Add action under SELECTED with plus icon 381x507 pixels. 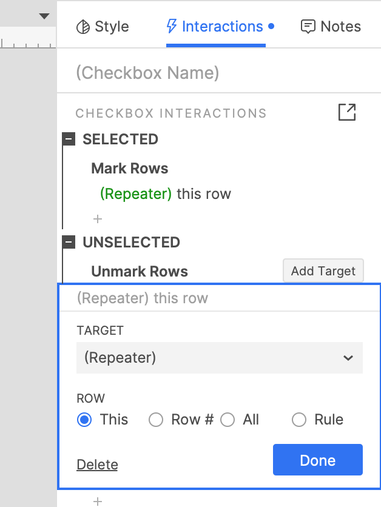coord(98,219)
